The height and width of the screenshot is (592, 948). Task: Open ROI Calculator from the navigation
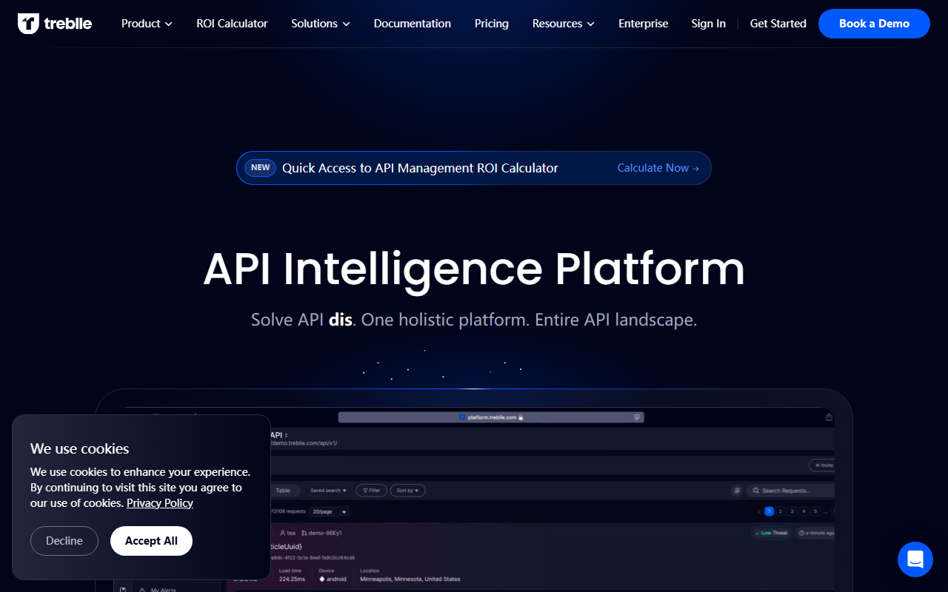pyautogui.click(x=232, y=24)
